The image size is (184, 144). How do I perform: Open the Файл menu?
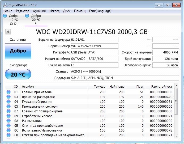8,11
